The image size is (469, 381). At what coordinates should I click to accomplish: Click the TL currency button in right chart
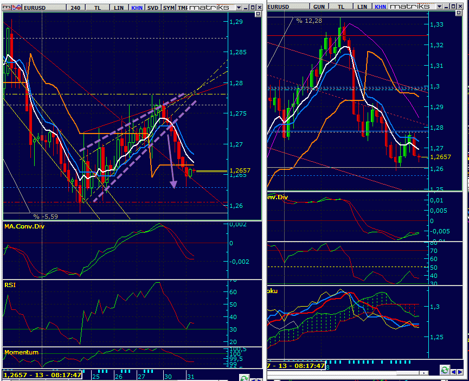pyautogui.click(x=342, y=7)
